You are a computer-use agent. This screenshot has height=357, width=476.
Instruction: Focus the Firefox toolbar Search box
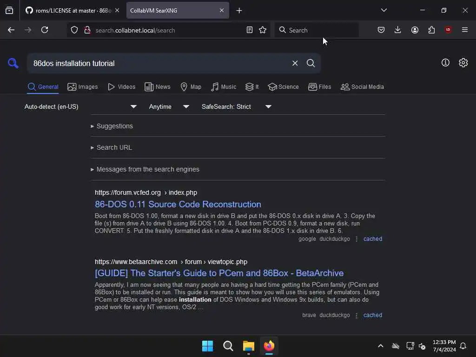point(316,30)
